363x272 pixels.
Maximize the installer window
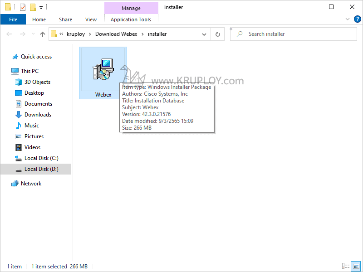(331, 7)
